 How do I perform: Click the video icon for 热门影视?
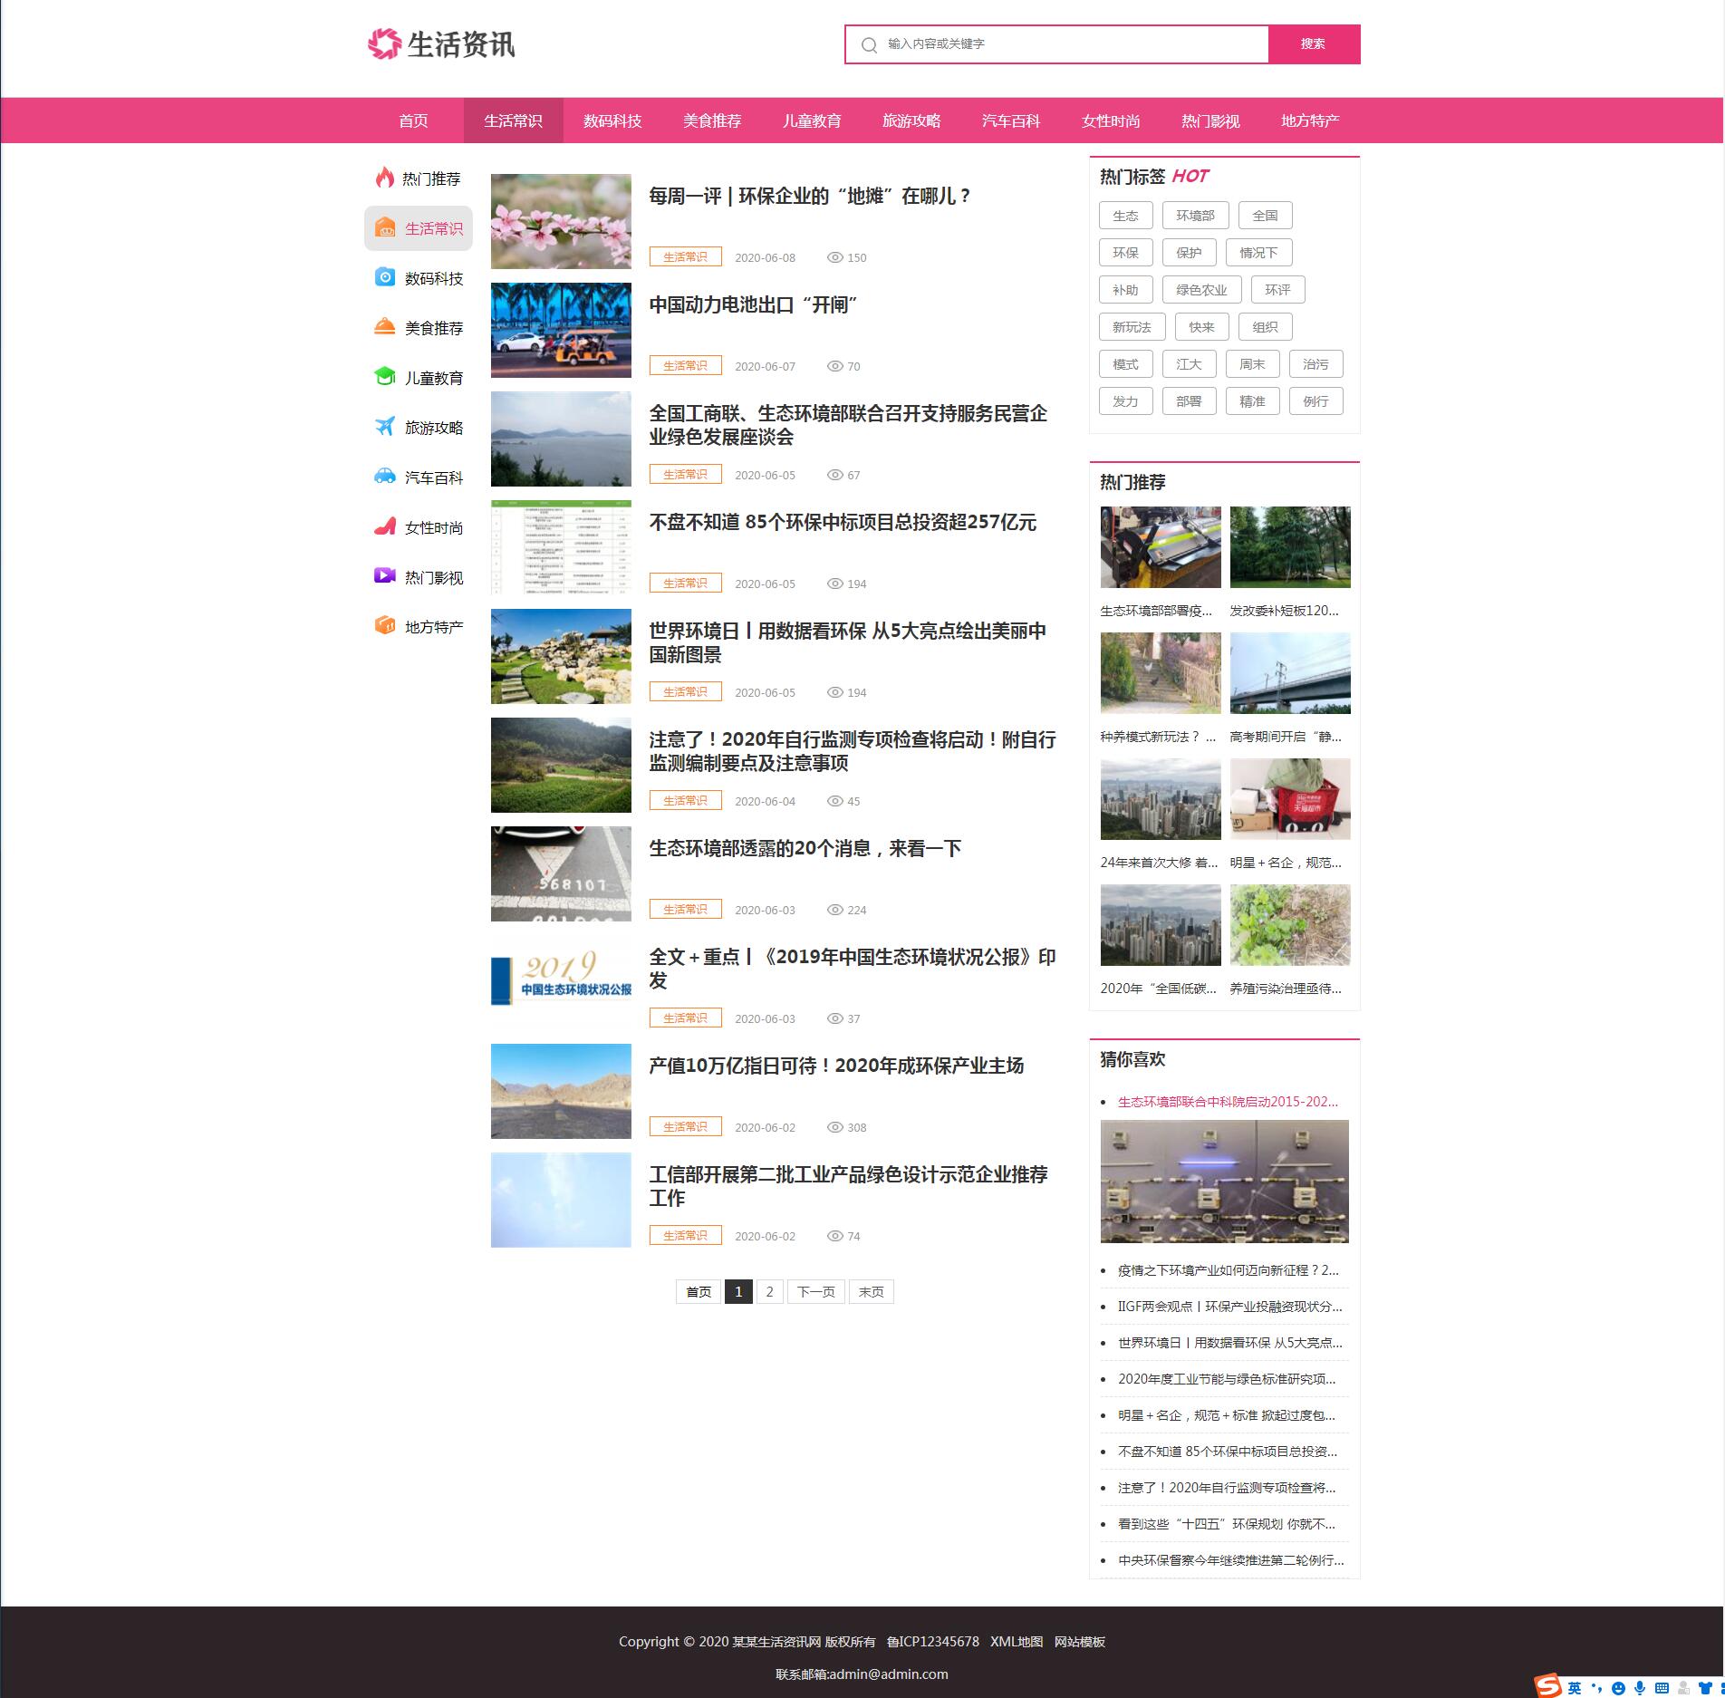385,576
